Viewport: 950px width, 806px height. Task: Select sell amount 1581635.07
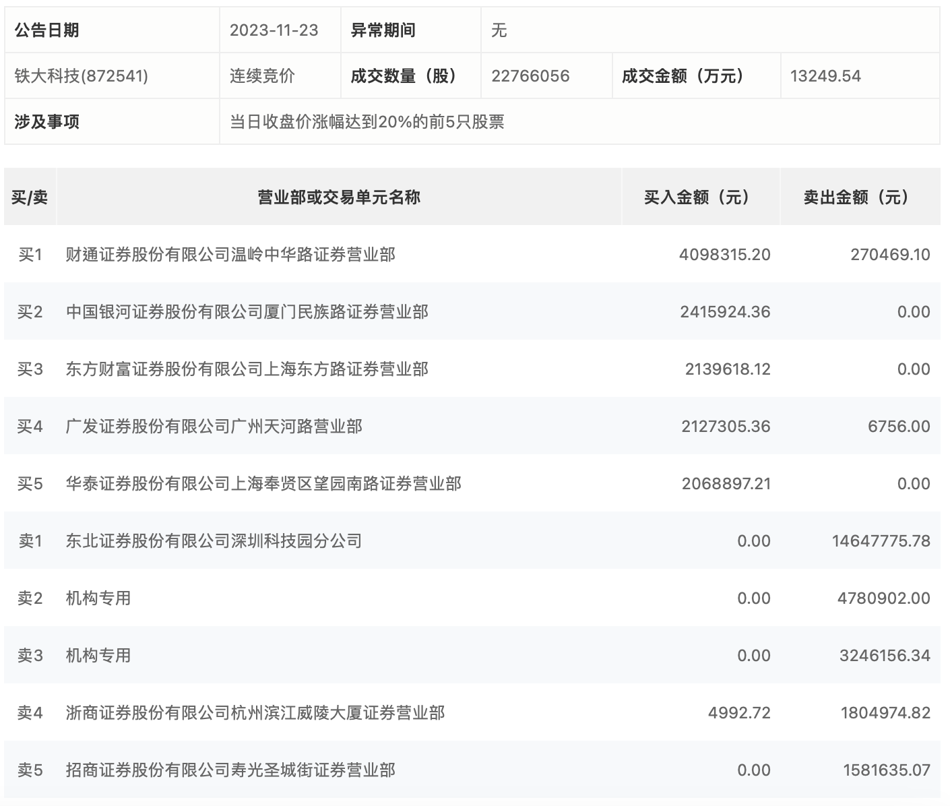tap(887, 770)
